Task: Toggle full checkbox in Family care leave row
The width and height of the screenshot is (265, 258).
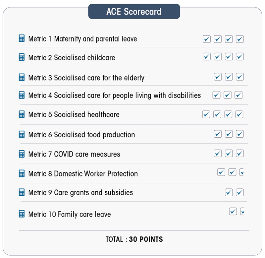Action: click(233, 211)
